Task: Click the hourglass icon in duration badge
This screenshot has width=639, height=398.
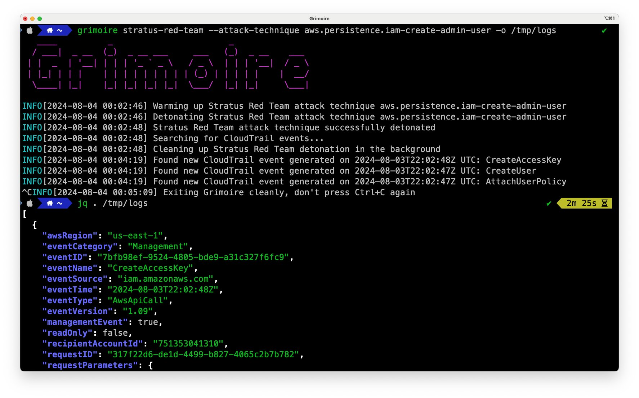Action: [x=605, y=203]
